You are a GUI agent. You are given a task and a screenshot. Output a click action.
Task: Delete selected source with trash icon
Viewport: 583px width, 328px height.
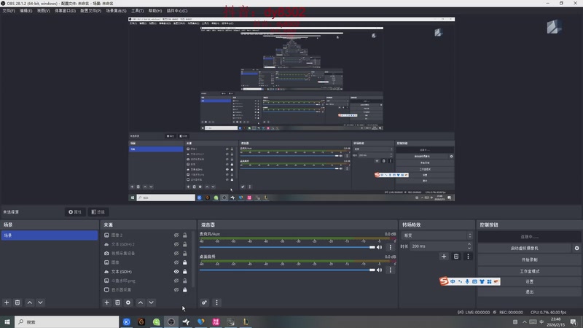[x=117, y=302]
